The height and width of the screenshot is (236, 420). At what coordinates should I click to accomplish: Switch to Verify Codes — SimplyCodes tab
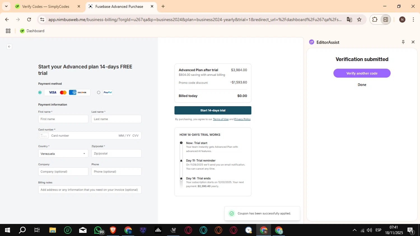point(46,6)
